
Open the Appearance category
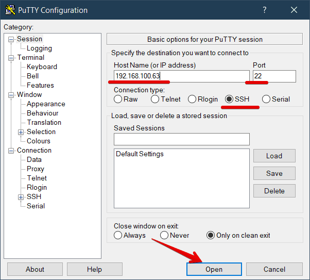click(x=46, y=104)
